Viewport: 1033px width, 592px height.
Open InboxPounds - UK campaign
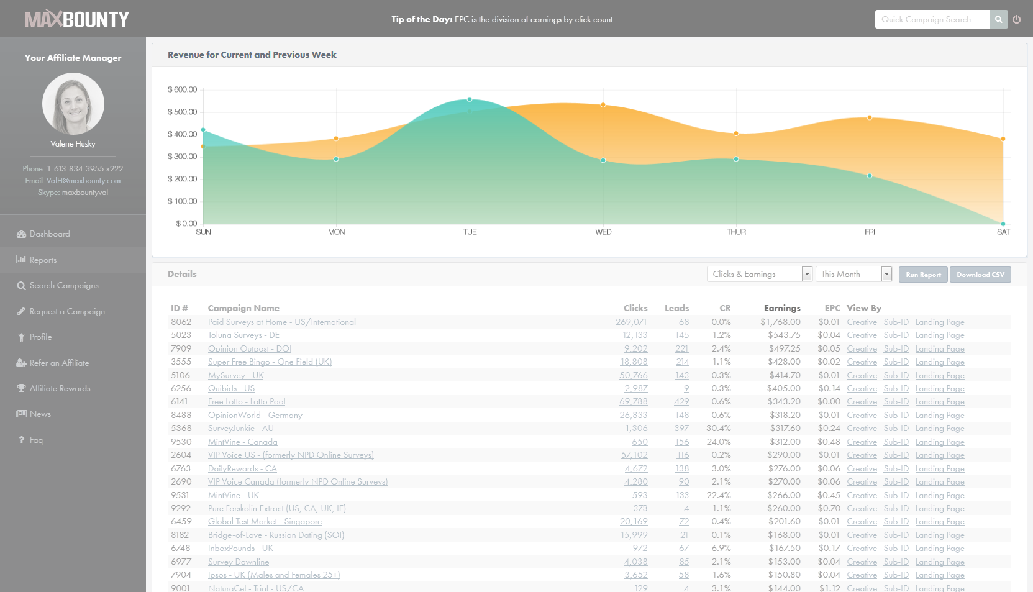(x=240, y=548)
